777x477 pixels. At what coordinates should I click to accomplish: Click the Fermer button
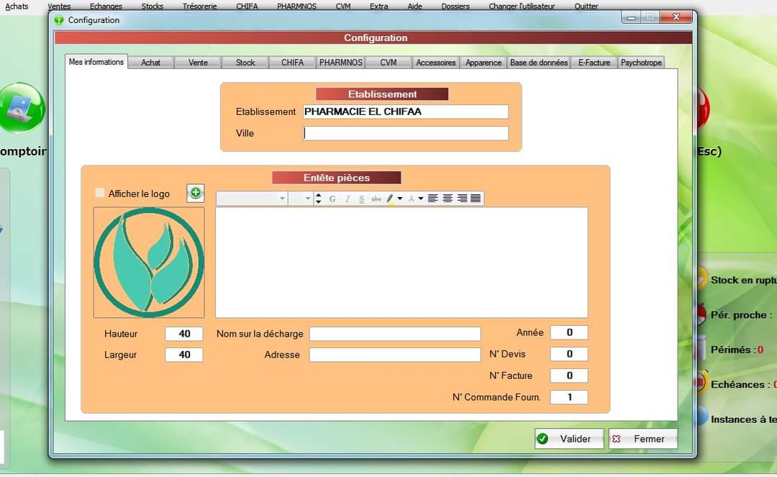(642, 439)
